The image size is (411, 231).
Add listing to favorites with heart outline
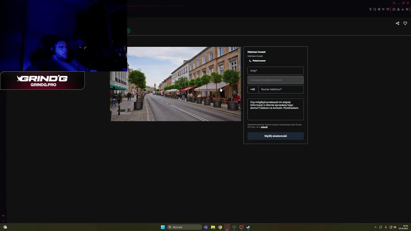(x=405, y=23)
